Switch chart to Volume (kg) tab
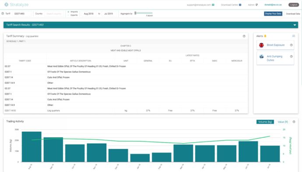 point(265,122)
